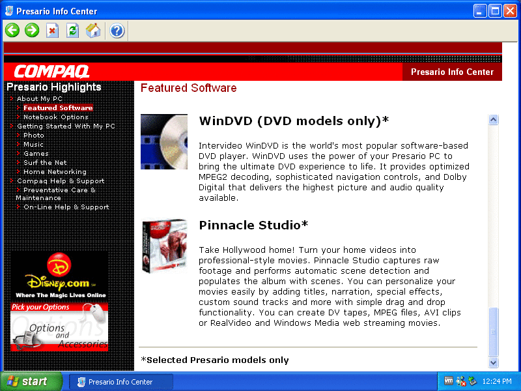The height and width of the screenshot is (391, 521).
Task: Click the Pinnacle Studio box image
Action: coord(164,246)
